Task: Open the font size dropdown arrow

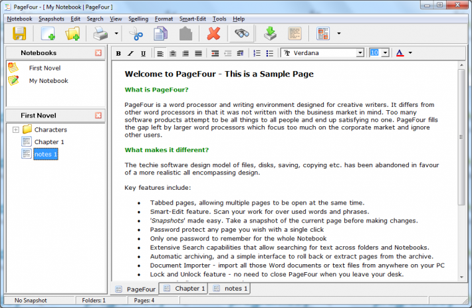Action: [x=386, y=53]
